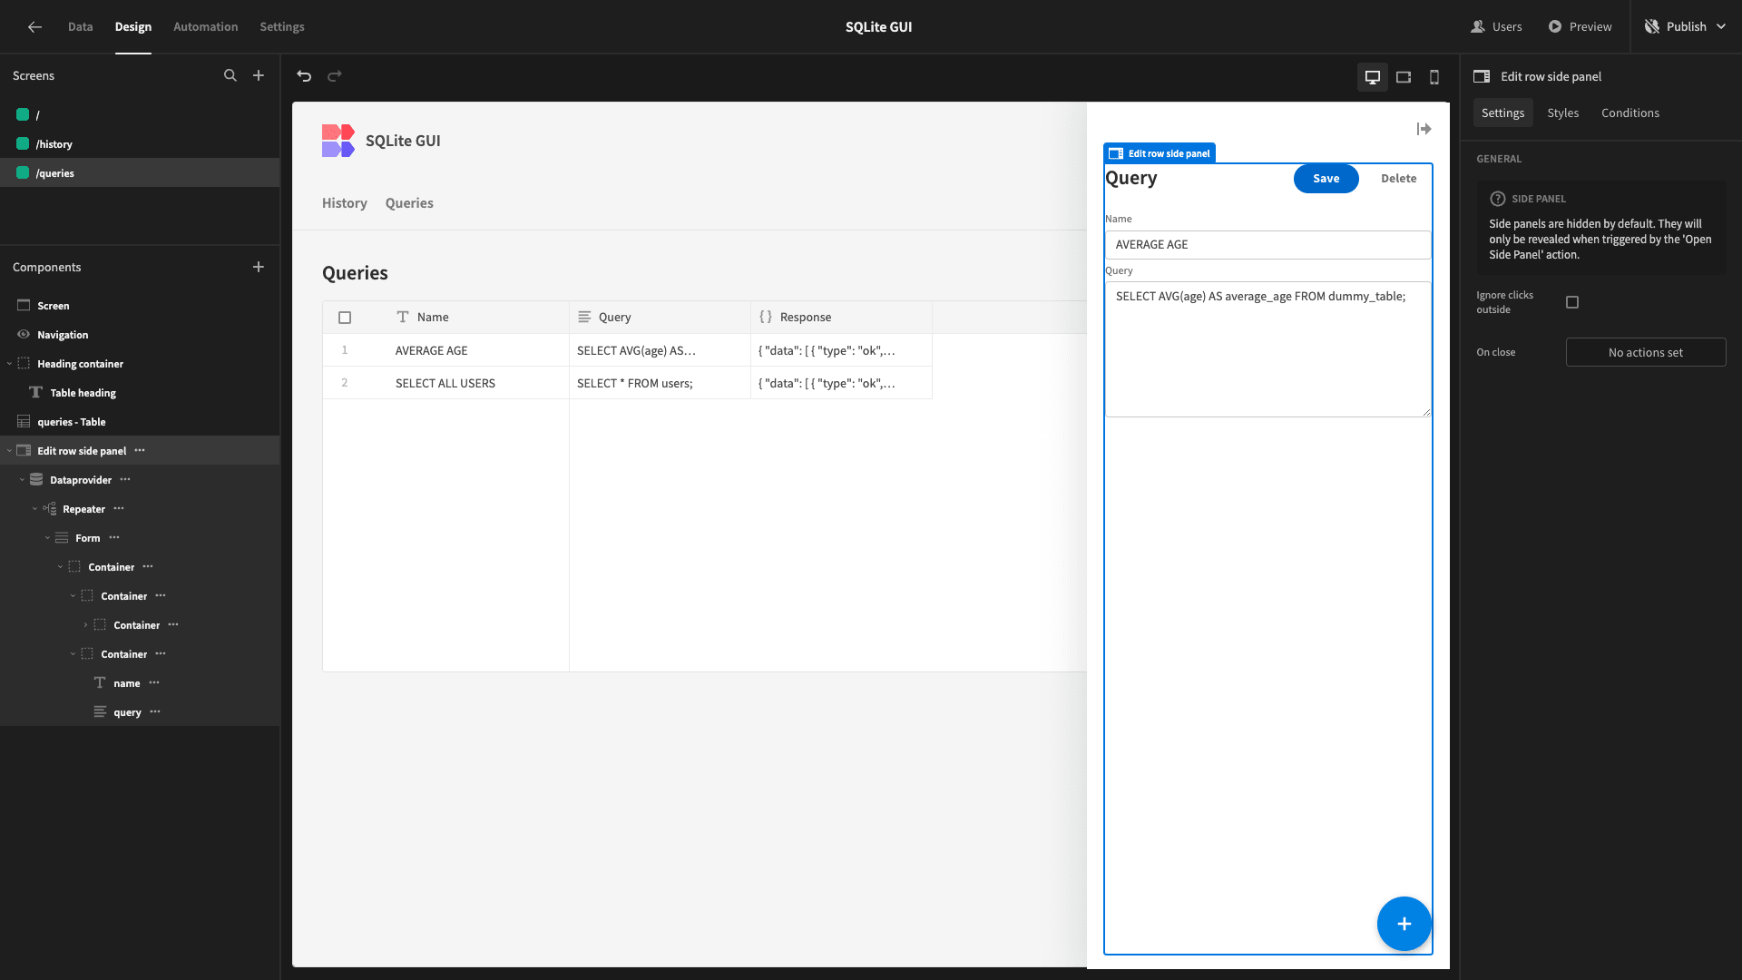Switch to desktop preview icon
Image resolution: width=1742 pixels, height=980 pixels.
[1373, 77]
